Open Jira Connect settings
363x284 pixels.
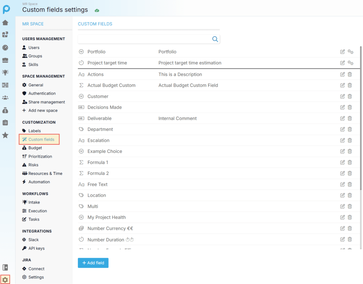[33, 268]
